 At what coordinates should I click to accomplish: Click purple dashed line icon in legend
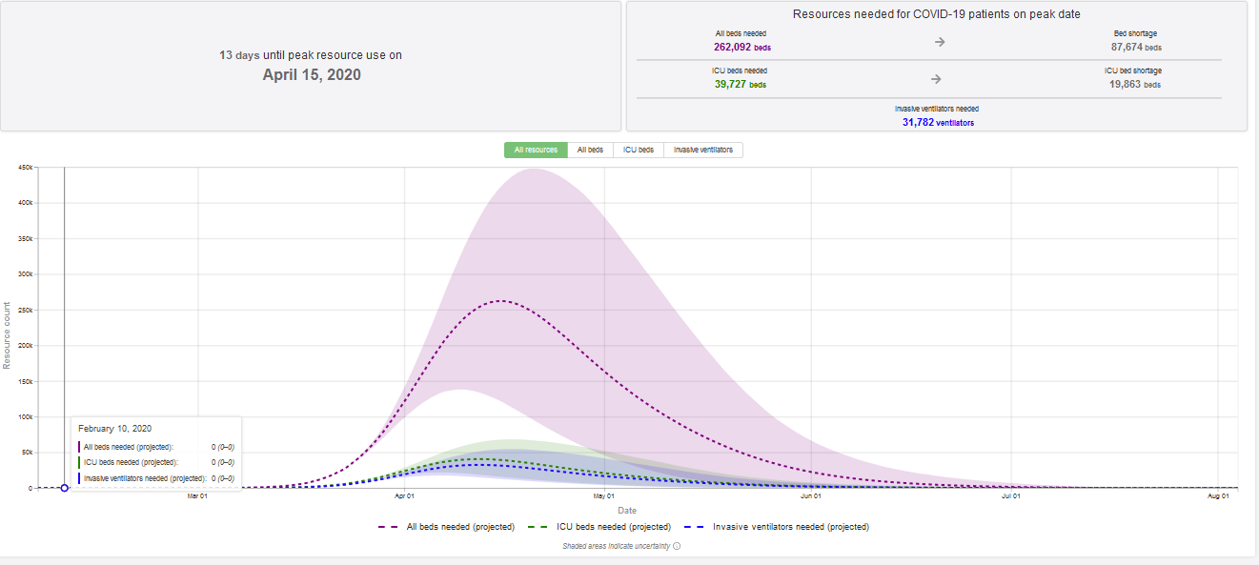(388, 527)
